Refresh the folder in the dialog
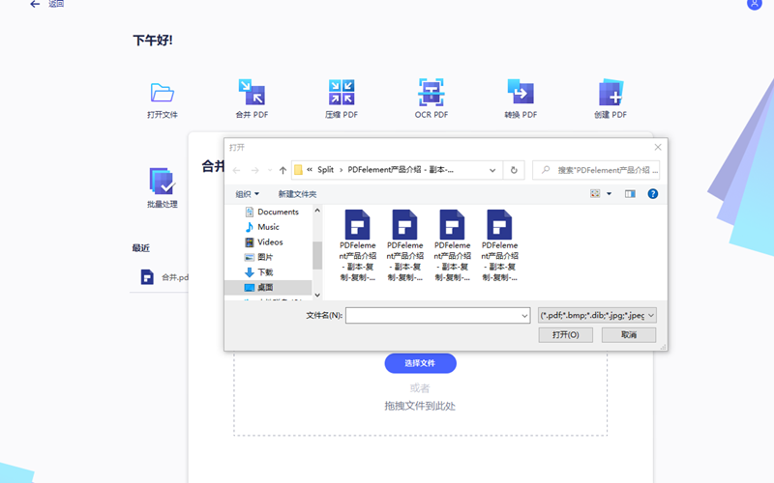 click(x=514, y=170)
